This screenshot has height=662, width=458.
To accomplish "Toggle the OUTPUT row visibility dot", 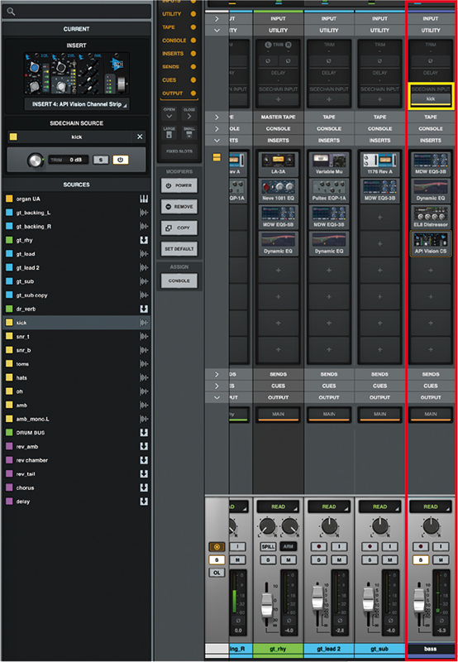I will [193, 94].
